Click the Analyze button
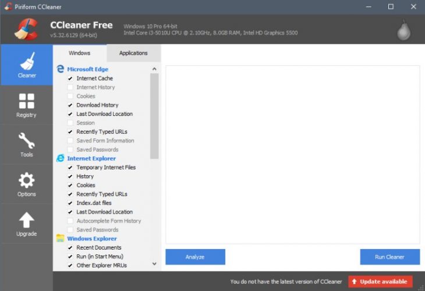The height and width of the screenshot is (291, 425). (195, 257)
